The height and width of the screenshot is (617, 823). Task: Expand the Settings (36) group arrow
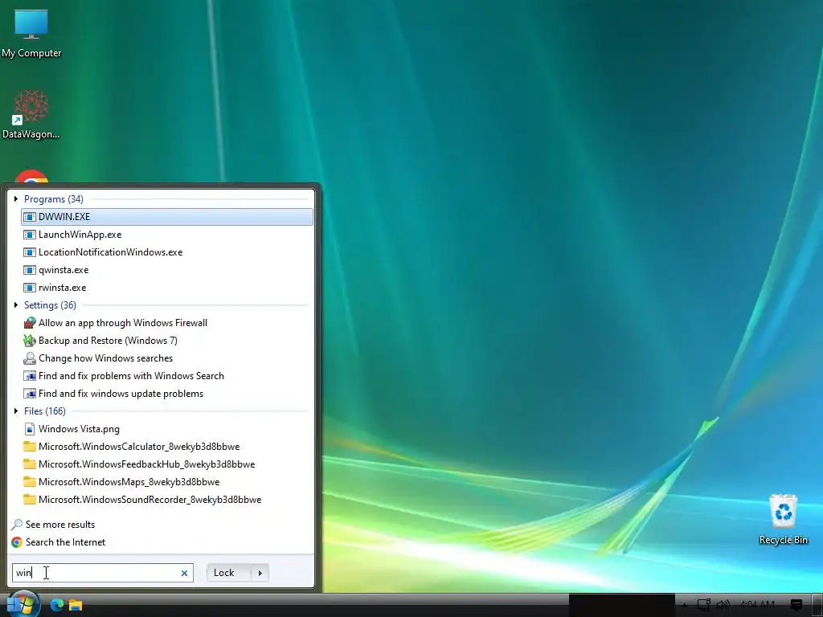16,304
